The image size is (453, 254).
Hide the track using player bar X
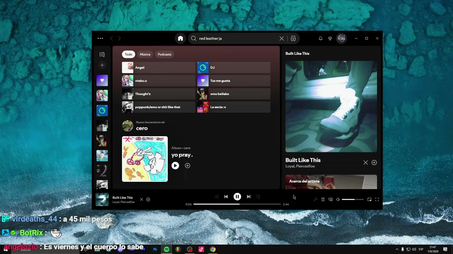point(142,200)
